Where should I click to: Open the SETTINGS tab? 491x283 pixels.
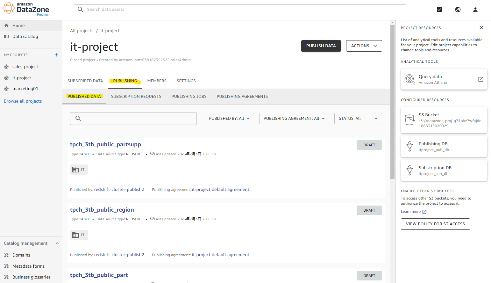click(186, 81)
